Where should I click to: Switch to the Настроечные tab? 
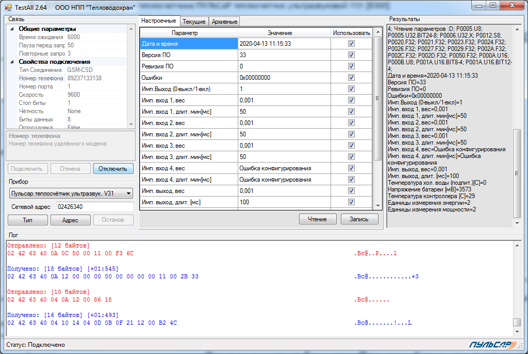tap(159, 21)
